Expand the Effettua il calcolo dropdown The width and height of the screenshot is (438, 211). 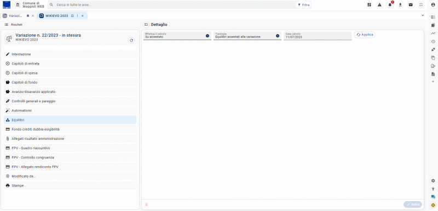coord(208,36)
